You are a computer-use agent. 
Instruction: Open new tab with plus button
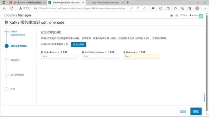pos(128,3)
